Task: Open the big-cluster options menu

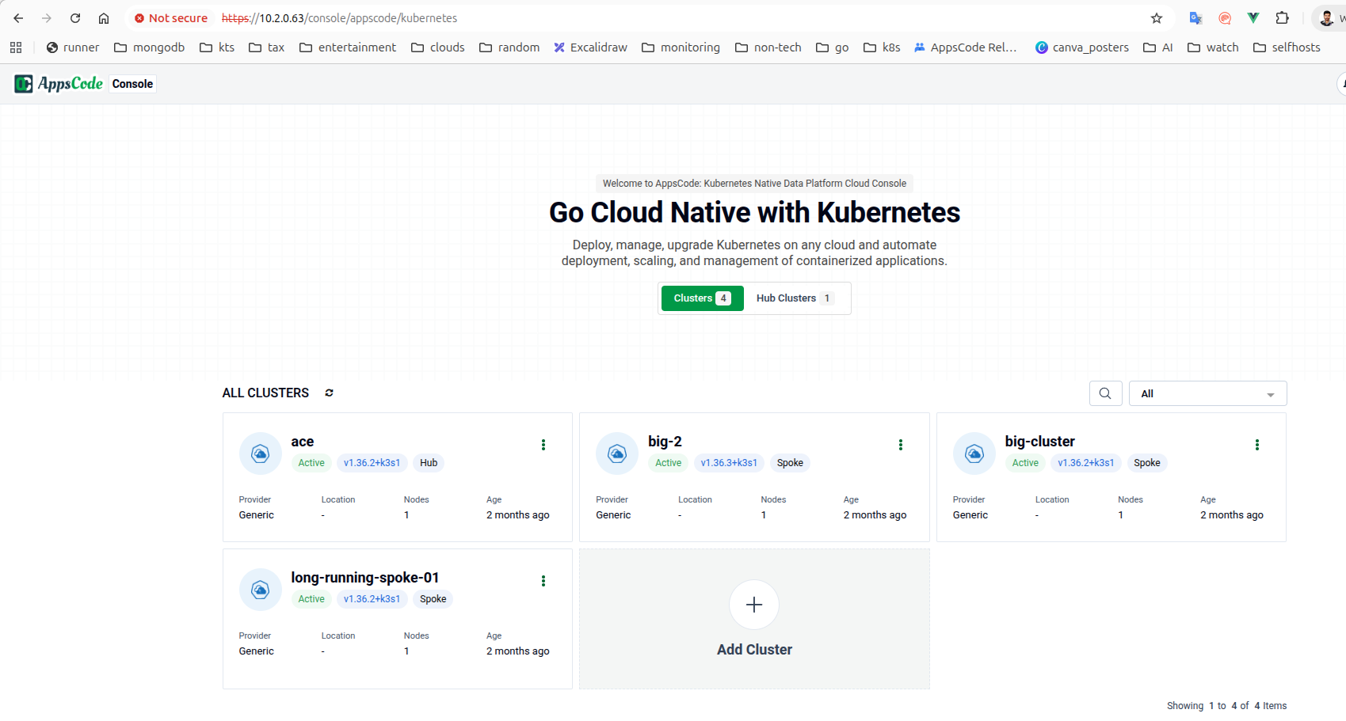Action: (x=1257, y=445)
